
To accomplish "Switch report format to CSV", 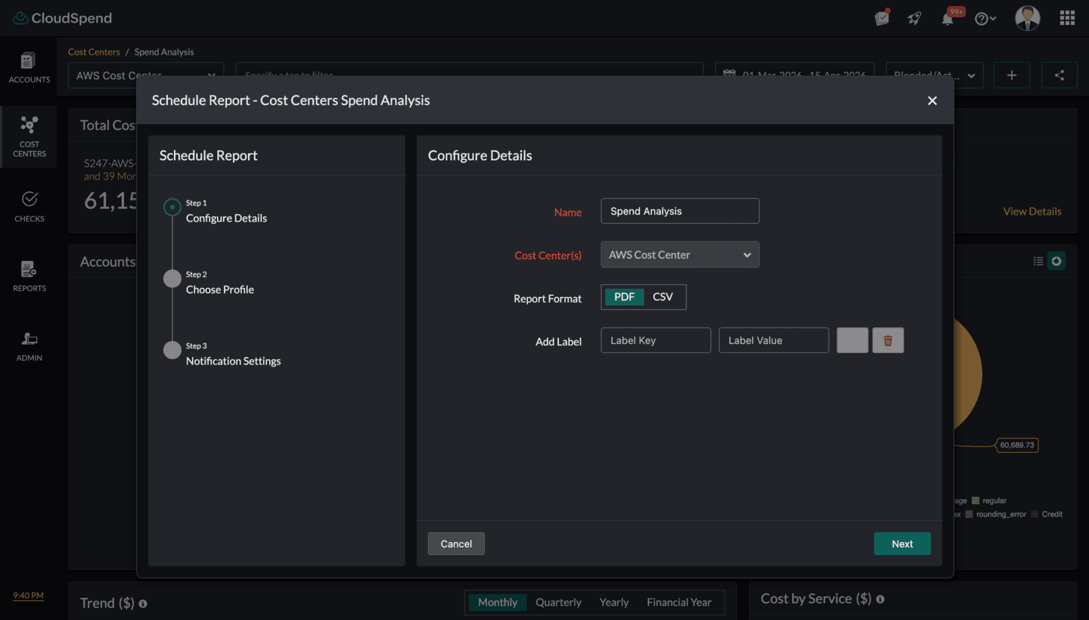I will pos(662,297).
